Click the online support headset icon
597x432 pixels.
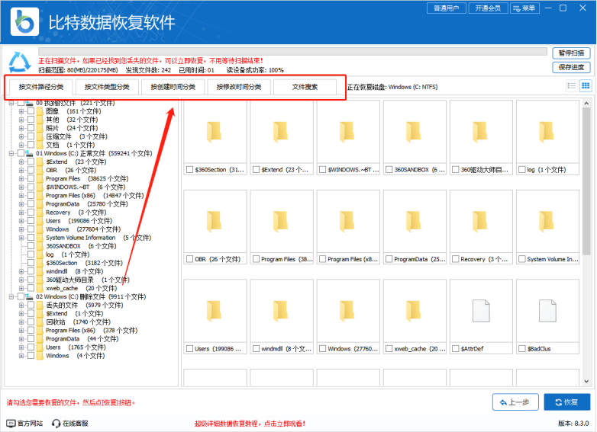click(x=56, y=424)
